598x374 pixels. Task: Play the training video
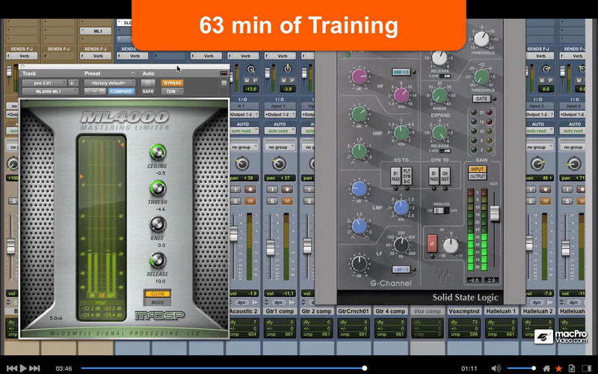[x=23, y=368]
